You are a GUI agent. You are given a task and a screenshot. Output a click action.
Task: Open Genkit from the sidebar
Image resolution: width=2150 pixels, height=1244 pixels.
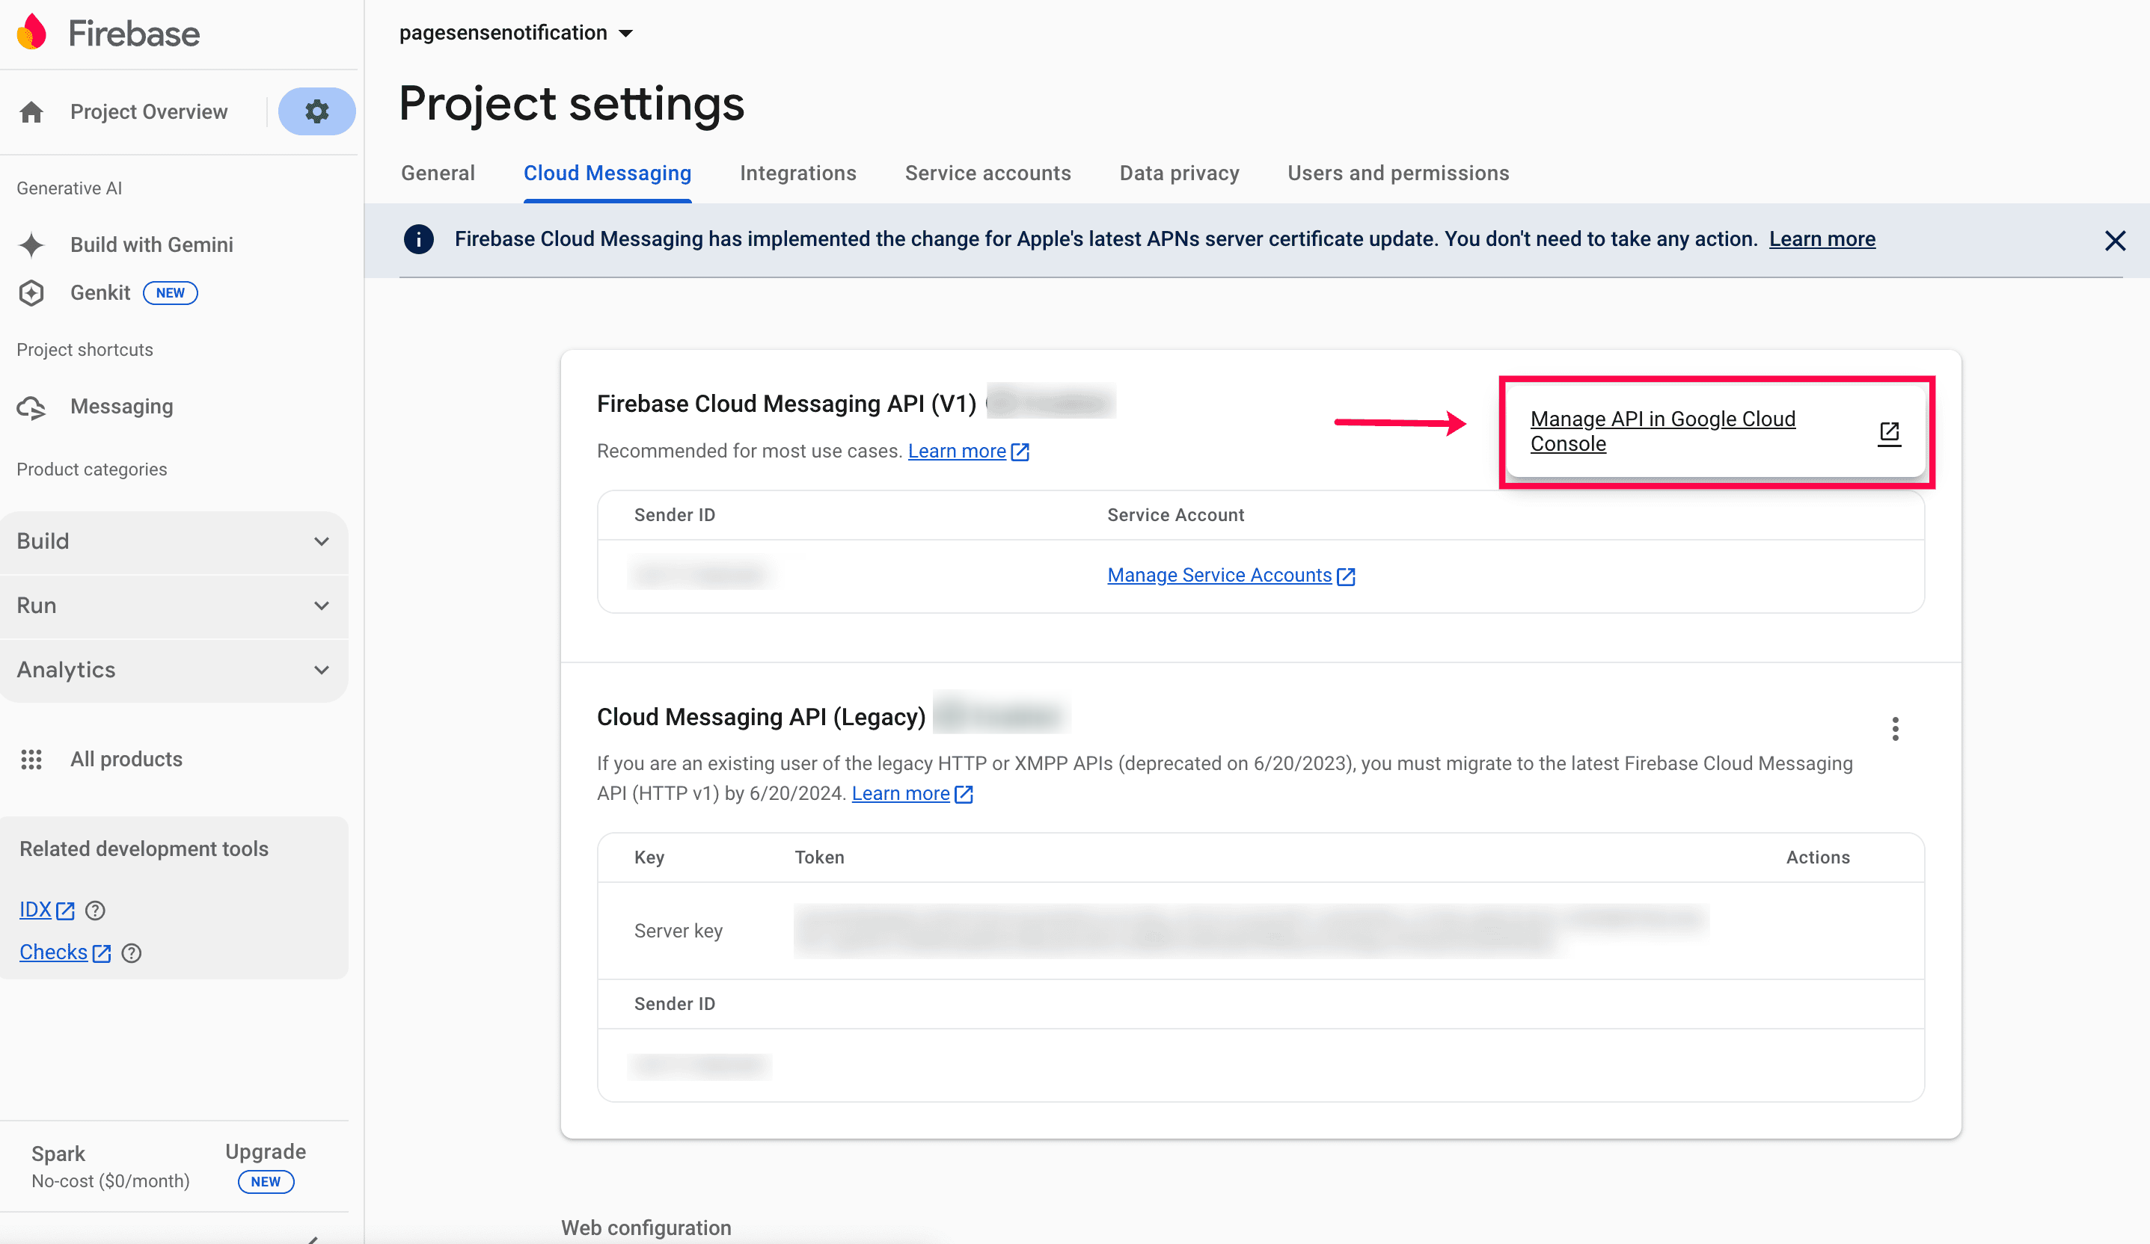click(99, 292)
